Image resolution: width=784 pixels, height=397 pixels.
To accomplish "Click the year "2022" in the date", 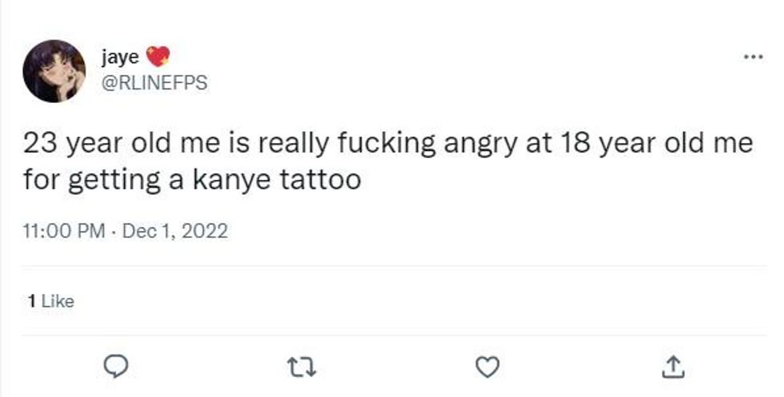I will tap(206, 232).
